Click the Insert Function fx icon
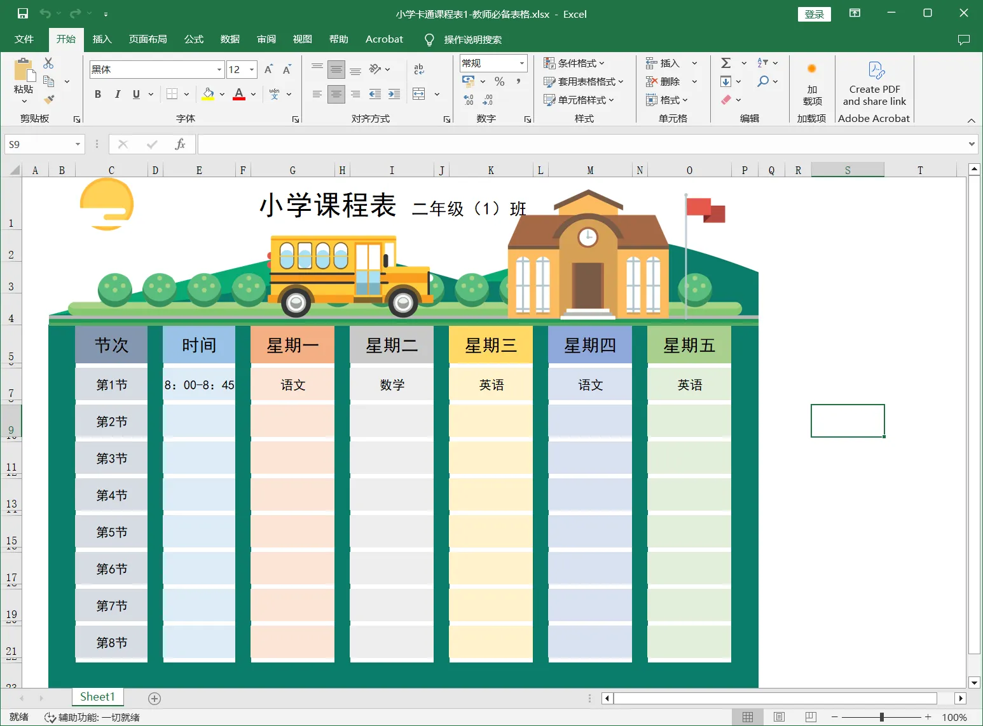Image resolution: width=983 pixels, height=726 pixels. 180,144
